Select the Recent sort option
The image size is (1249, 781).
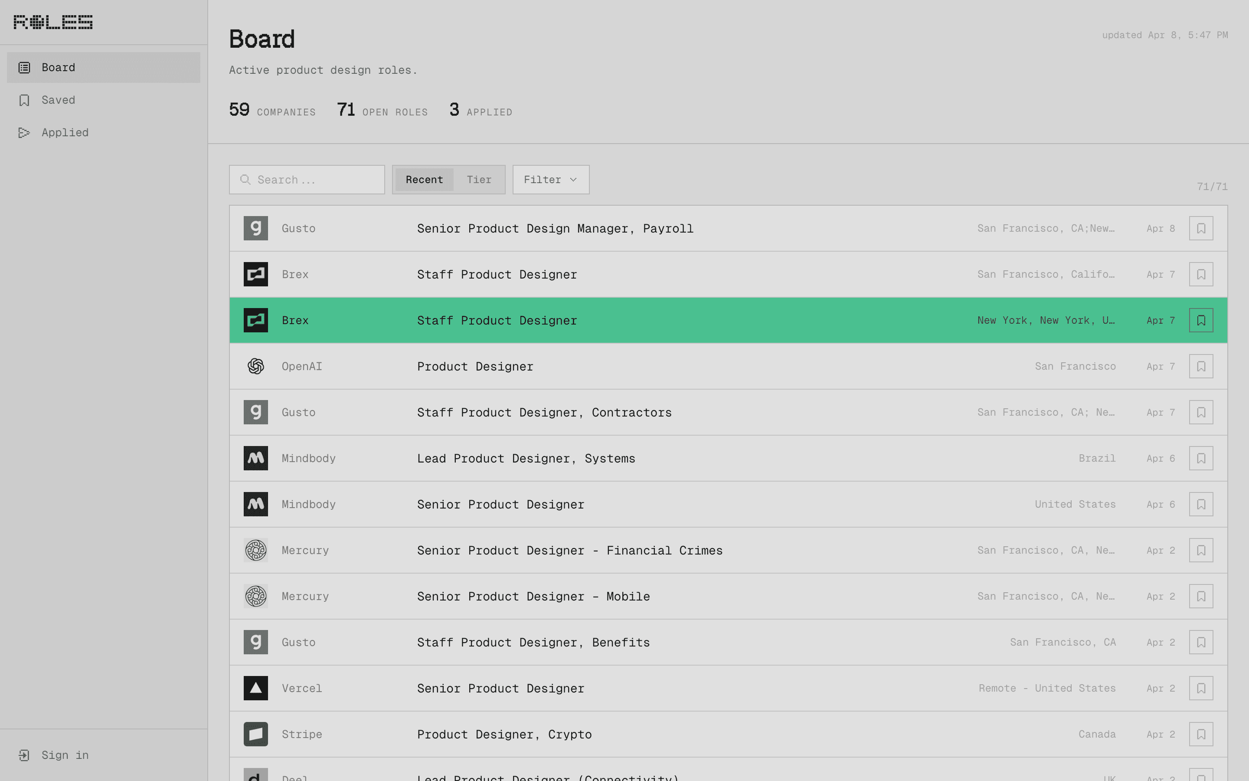click(424, 180)
